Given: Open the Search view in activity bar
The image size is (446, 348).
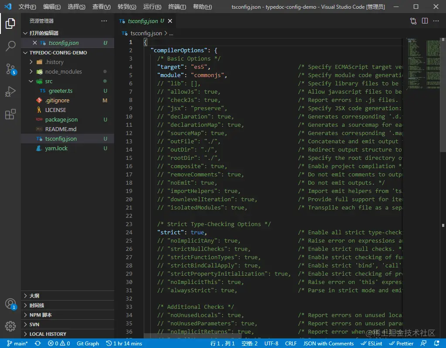Looking at the screenshot, I should 10,46.
